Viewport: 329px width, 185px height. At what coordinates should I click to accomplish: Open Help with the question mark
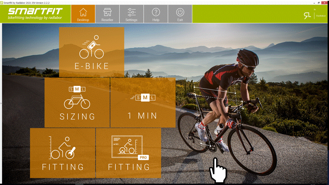point(156,14)
